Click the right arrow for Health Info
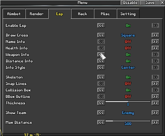 point(155,48)
